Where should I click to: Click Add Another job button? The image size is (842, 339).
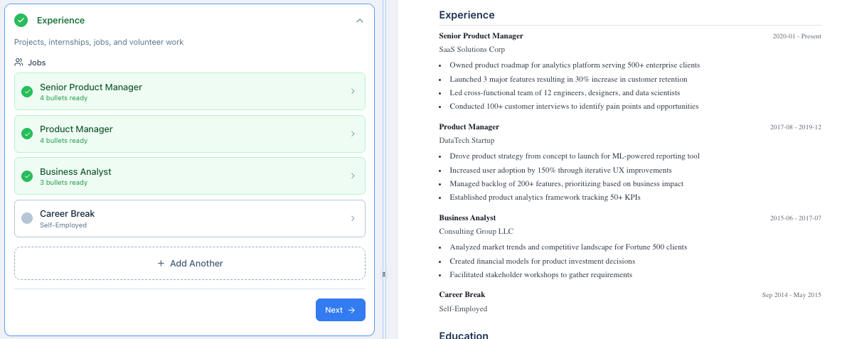[x=190, y=264]
